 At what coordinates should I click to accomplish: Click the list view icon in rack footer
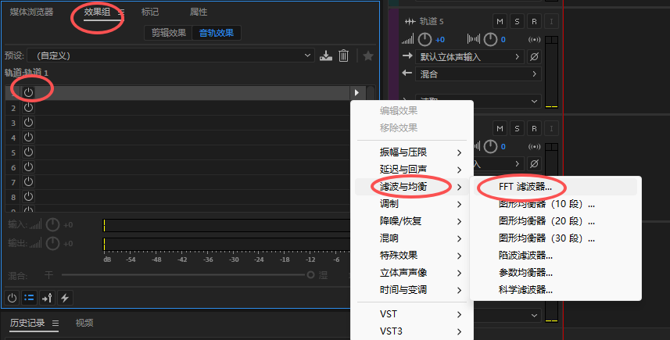(x=29, y=298)
